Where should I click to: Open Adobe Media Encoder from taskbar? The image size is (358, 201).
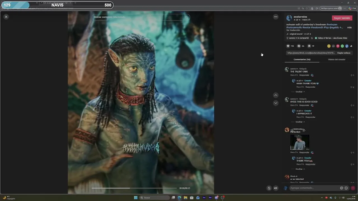(x=210, y=198)
